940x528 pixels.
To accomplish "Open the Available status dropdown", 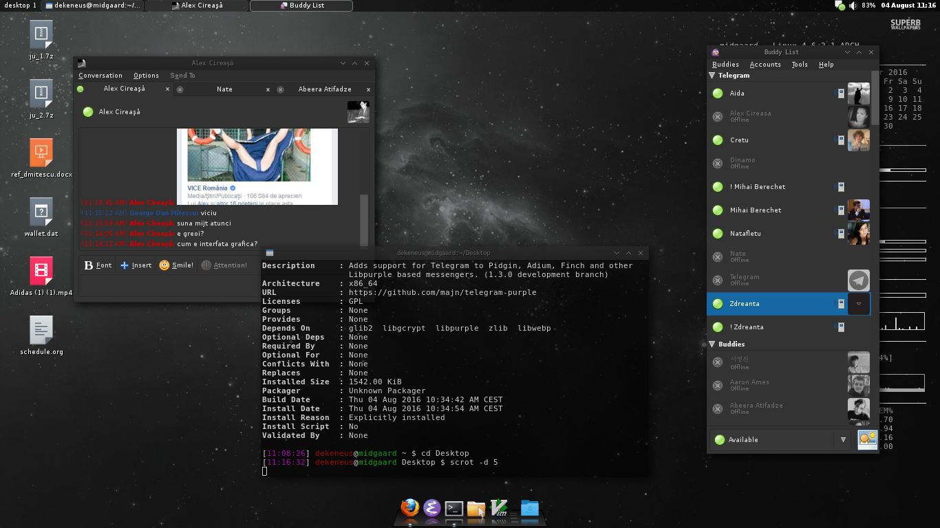I will pyautogui.click(x=781, y=439).
